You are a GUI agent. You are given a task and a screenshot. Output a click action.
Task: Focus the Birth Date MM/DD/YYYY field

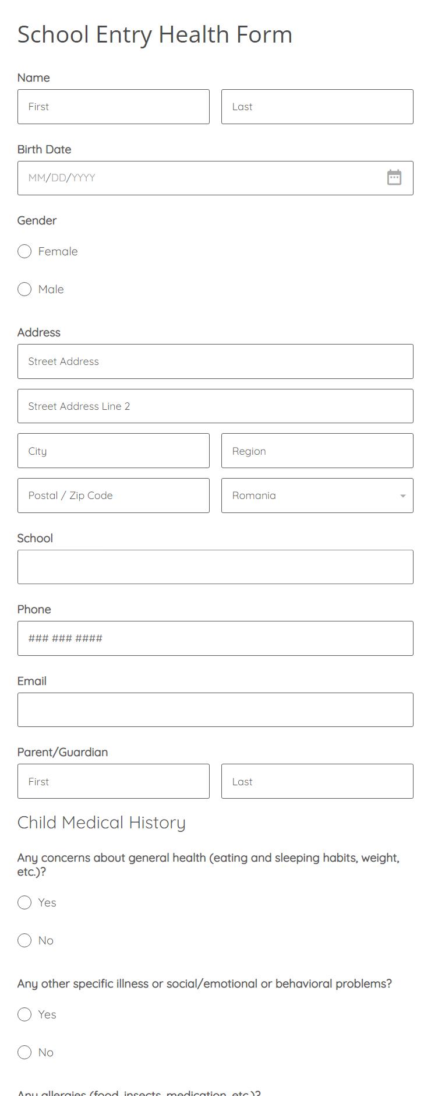coord(175,178)
